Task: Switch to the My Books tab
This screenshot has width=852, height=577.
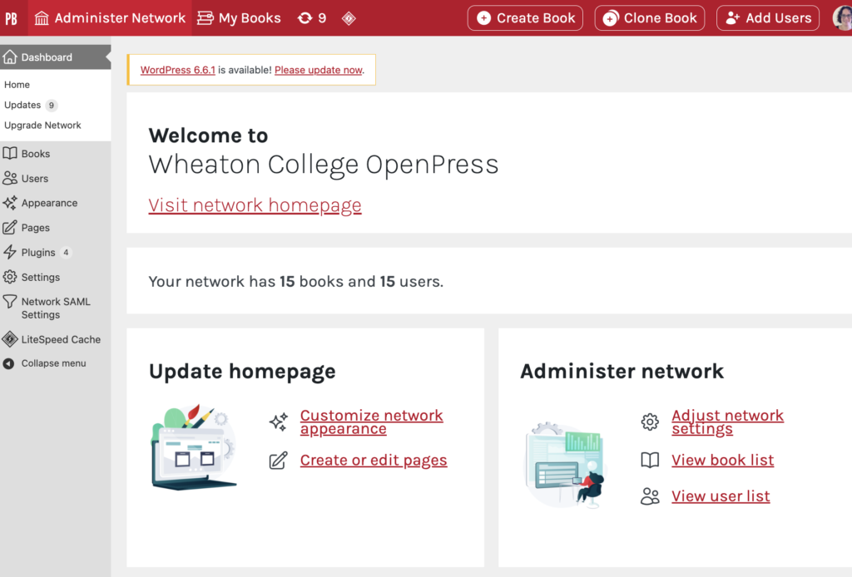Action: 239,17
